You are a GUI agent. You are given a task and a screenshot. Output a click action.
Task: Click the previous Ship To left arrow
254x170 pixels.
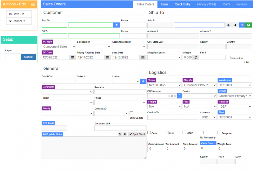point(229,25)
